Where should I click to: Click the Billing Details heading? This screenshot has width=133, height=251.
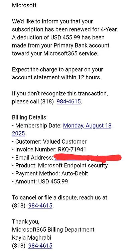coord(29,117)
